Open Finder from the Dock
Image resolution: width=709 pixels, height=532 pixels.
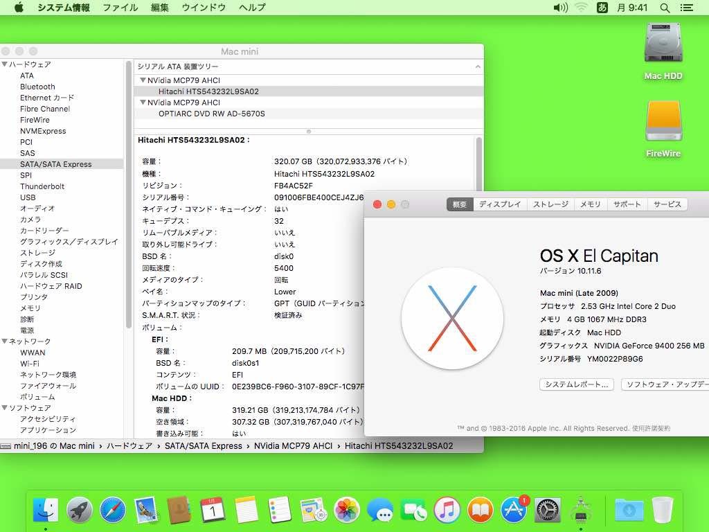point(46,511)
